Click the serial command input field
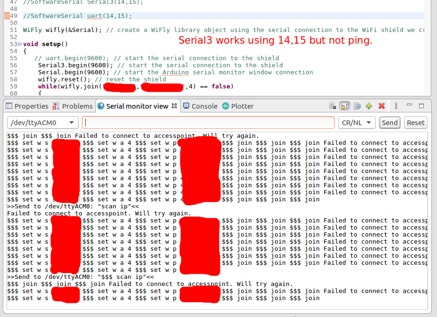 click(x=208, y=123)
